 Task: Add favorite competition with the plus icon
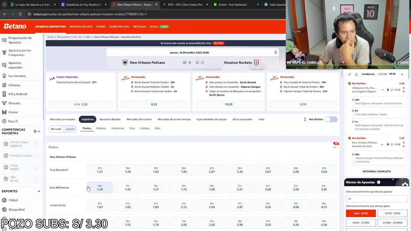click(35, 131)
